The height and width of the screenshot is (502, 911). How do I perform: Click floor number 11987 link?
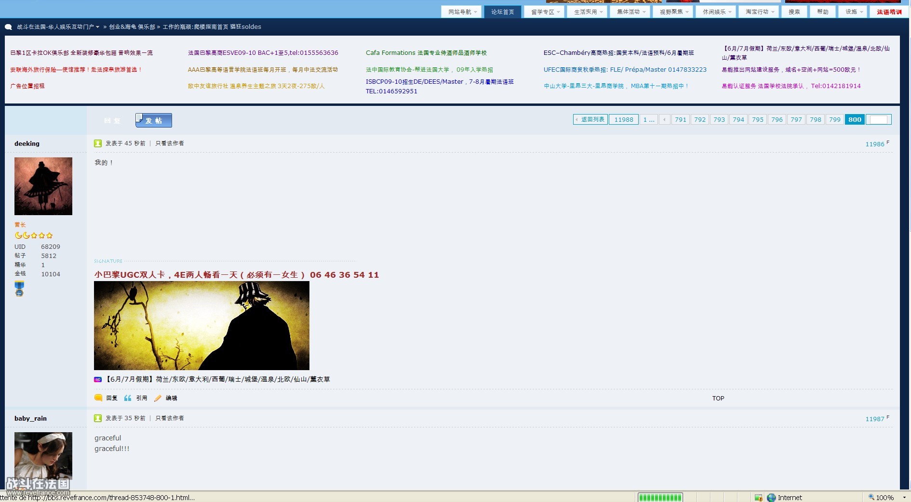(874, 419)
